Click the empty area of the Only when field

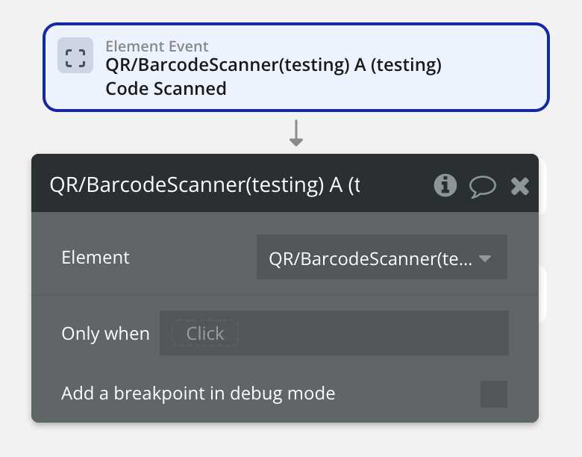373,333
